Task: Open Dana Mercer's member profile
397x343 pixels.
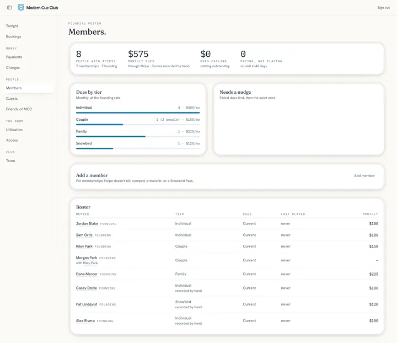Action: point(87,274)
